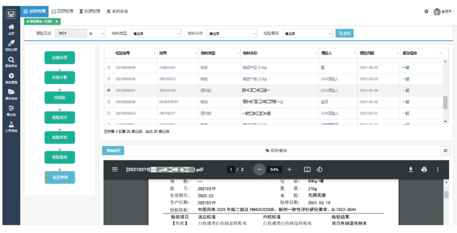The width and height of the screenshot is (457, 233).
Task: Select radio button for record 2021030039
Action: click(109, 68)
